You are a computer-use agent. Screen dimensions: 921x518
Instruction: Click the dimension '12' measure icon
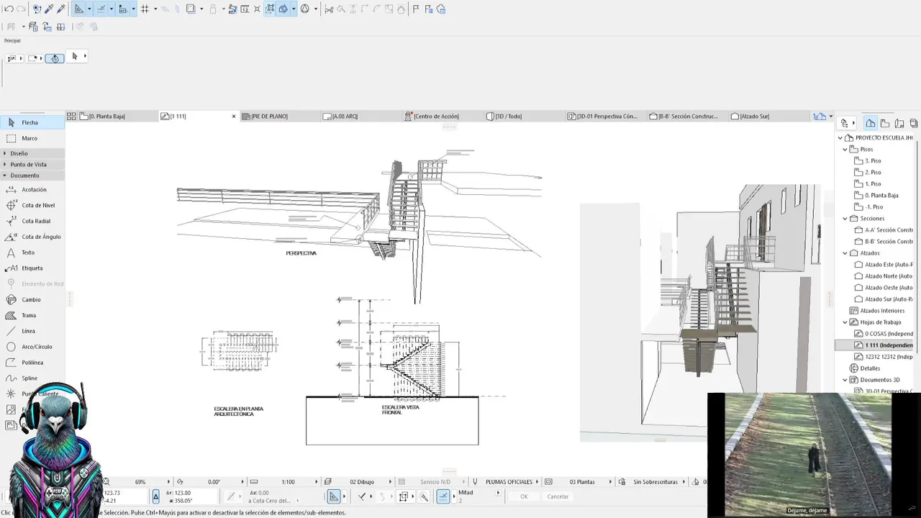(x=245, y=9)
